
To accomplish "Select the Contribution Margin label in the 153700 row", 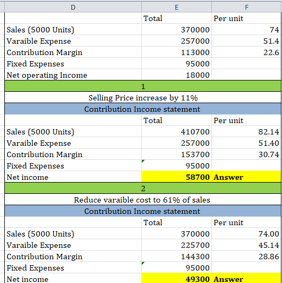I will pos(45,154).
